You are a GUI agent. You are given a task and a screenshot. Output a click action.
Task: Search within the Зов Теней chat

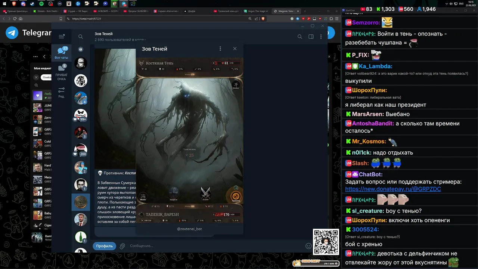pos(299,37)
